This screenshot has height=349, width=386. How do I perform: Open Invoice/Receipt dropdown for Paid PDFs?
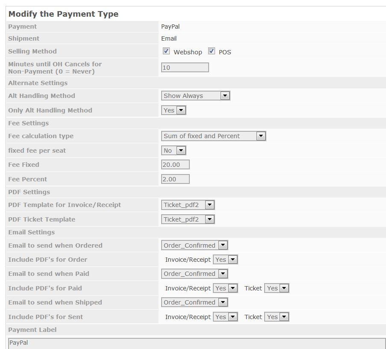pyautogui.click(x=225, y=288)
